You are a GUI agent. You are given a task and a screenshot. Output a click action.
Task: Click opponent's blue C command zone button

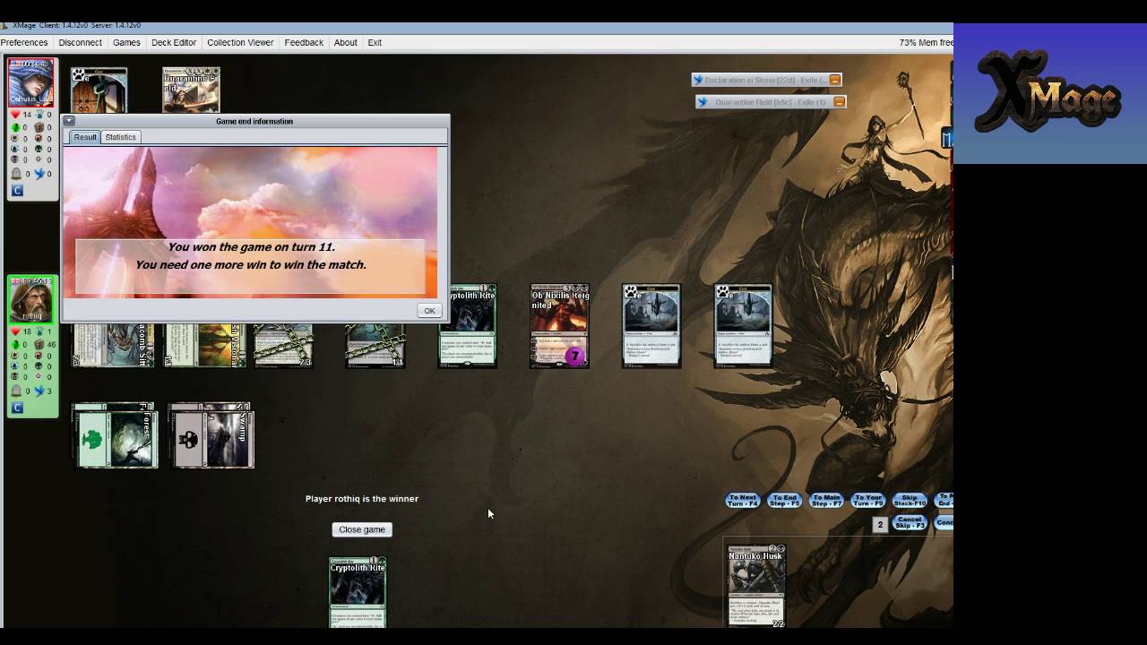17,191
